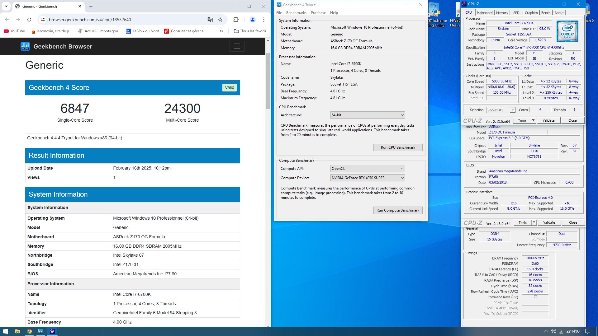Screen dimensions: 598x336
Task: Open Chrome from the taskbar
Action: [29, 331]
